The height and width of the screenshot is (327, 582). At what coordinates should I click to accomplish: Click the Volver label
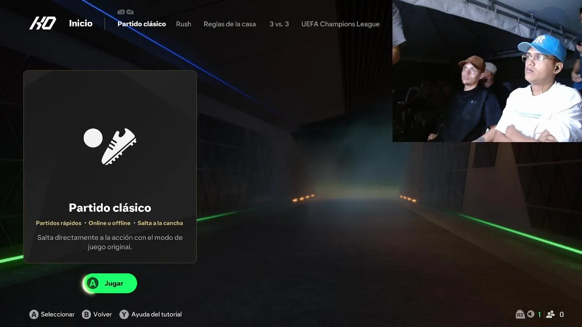tap(103, 314)
